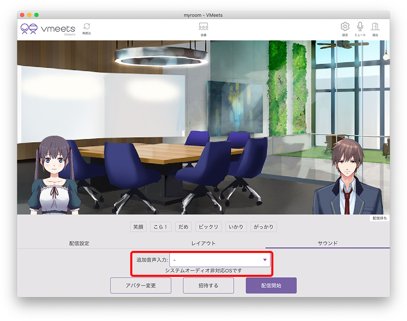Switch to the レイアウト tab
The height and width of the screenshot is (321, 407).
click(203, 242)
